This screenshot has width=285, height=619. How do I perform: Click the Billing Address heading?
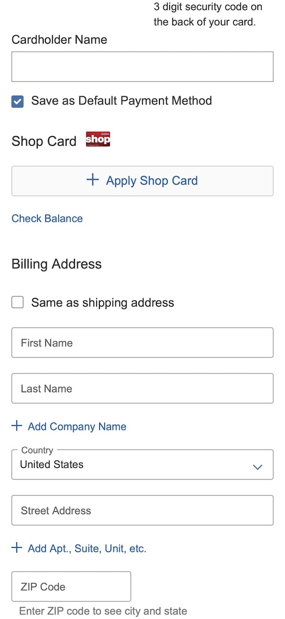pyautogui.click(x=56, y=264)
